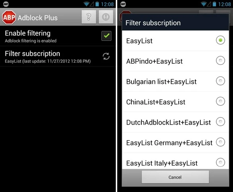Screen dimensions: 233x192
Task: Select the EasyList radio button
Action: pos(220,40)
